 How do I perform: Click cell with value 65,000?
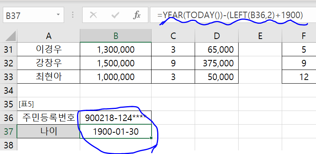(217, 49)
